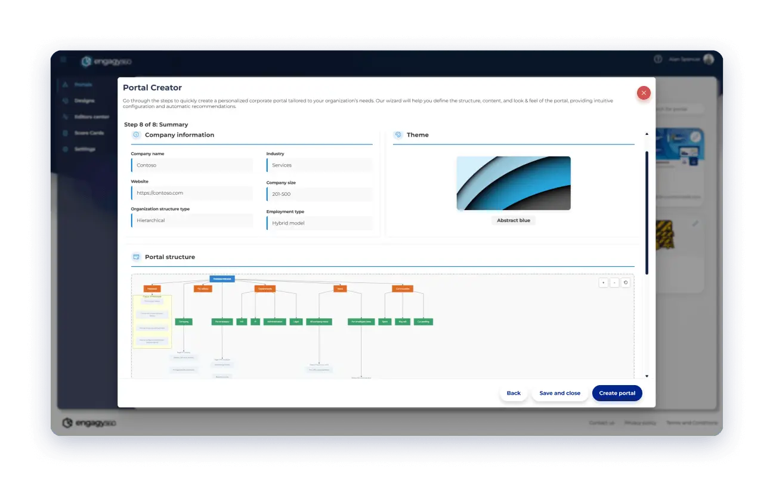
Task: Go Back to the previous wizard step
Action: [x=514, y=393]
